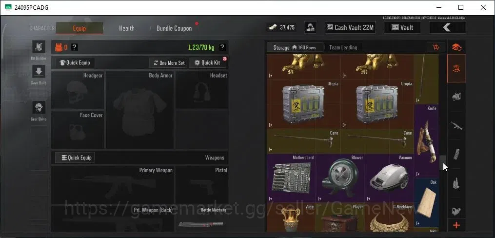Click Quick Equip next to Weapons
Screen dimensions: 495x238
75,158
